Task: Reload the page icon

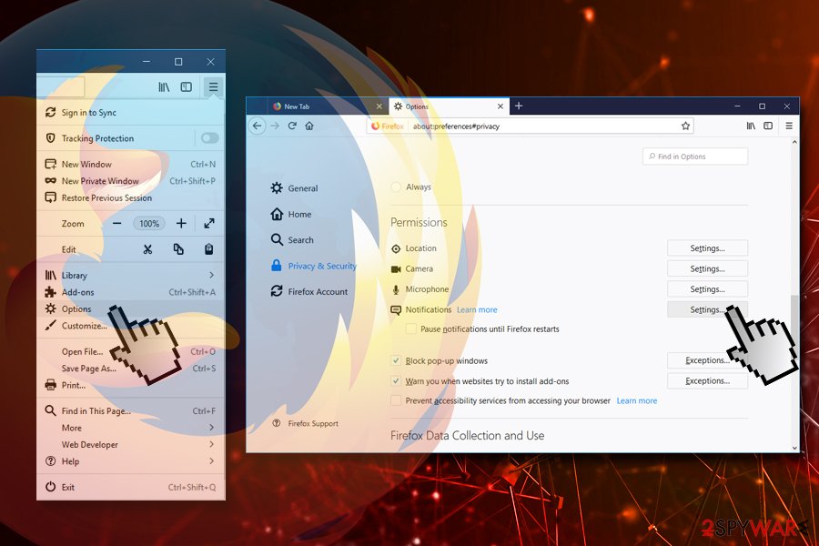Action: tap(292, 126)
